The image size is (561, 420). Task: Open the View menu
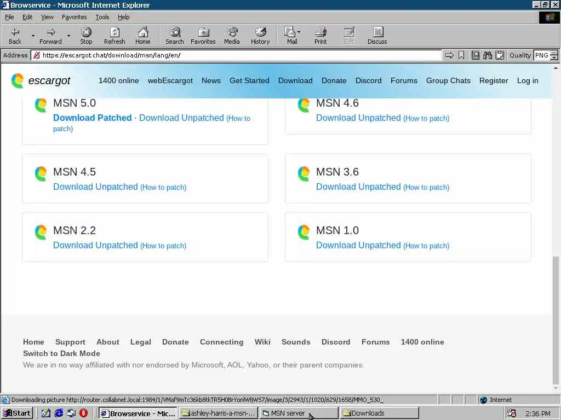click(47, 17)
